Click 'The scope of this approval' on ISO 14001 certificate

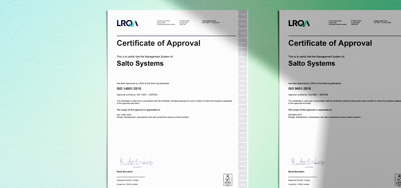point(139,110)
